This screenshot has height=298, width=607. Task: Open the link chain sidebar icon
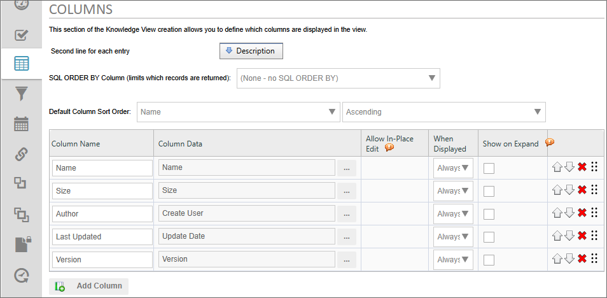click(x=22, y=153)
